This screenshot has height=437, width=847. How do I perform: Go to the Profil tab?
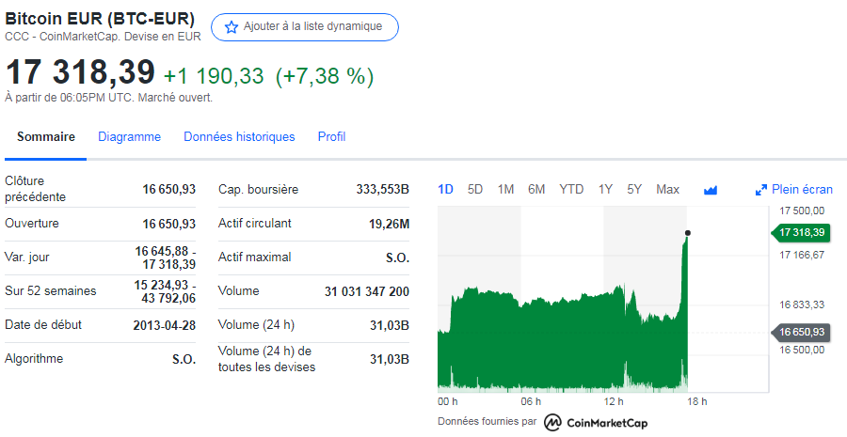[331, 137]
